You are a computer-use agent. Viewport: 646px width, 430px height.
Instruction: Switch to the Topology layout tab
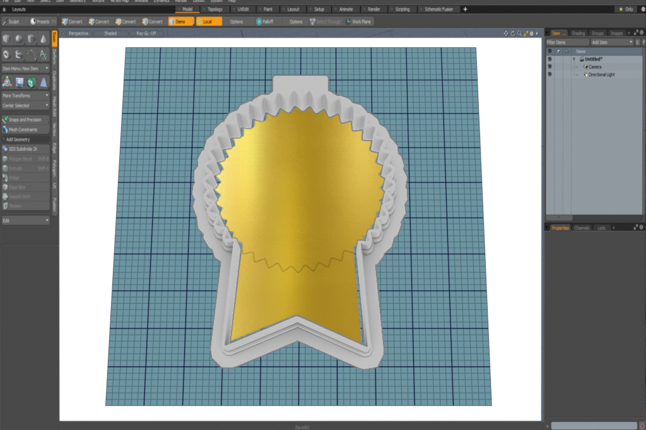point(214,9)
